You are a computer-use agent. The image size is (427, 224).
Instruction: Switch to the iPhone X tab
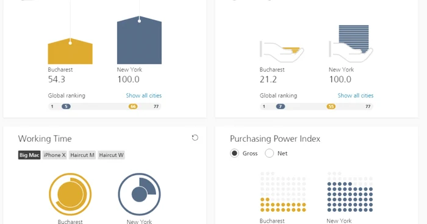pos(54,155)
